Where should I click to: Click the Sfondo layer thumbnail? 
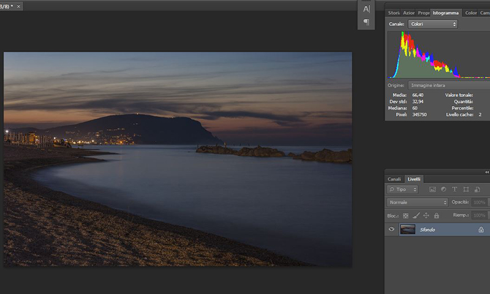(x=407, y=229)
